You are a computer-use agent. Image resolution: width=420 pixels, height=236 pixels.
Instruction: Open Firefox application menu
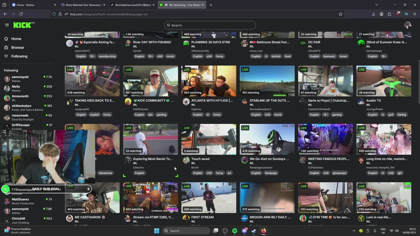coord(415,14)
